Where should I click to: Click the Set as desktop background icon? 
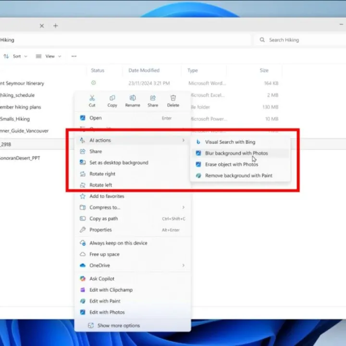(83, 162)
